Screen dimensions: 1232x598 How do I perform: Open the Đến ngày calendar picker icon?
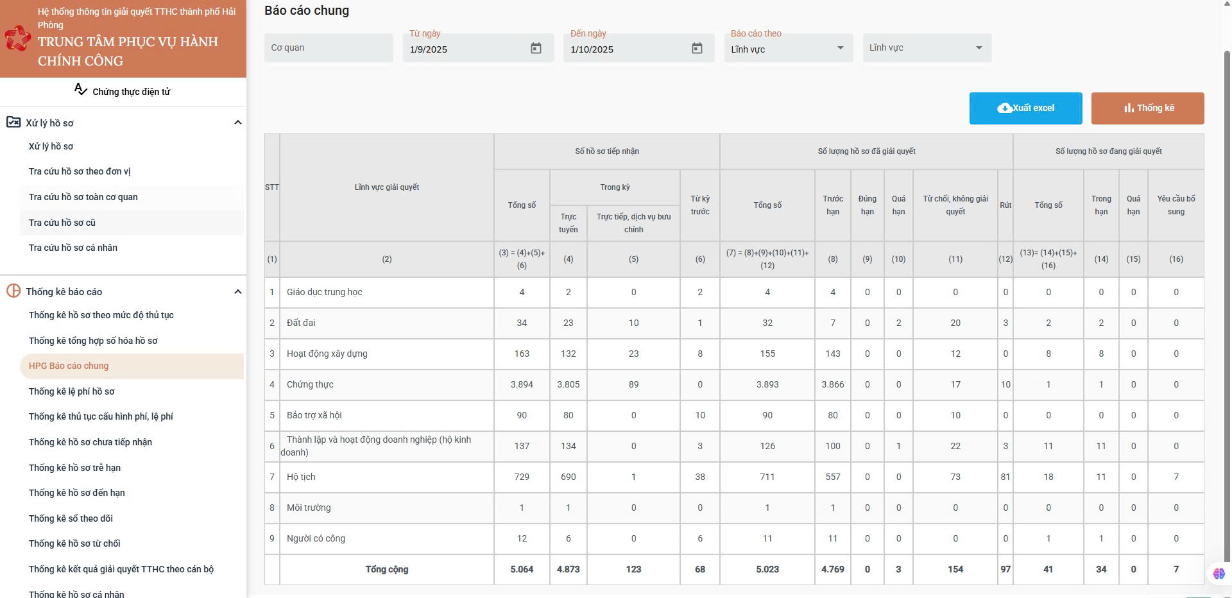point(697,48)
